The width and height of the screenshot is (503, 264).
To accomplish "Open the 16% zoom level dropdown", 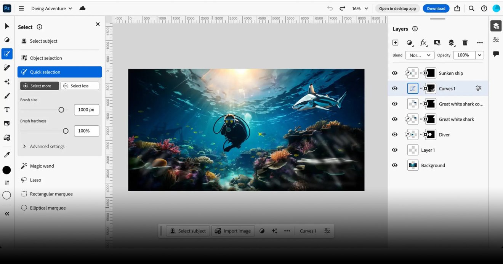I will click(360, 8).
